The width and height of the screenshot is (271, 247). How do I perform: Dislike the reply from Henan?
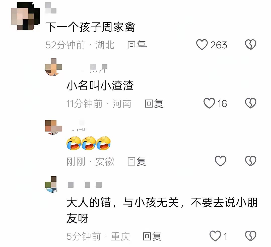(251, 103)
